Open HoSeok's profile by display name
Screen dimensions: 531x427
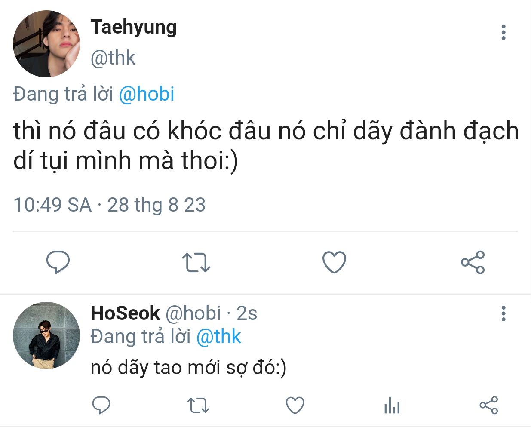[x=125, y=313]
